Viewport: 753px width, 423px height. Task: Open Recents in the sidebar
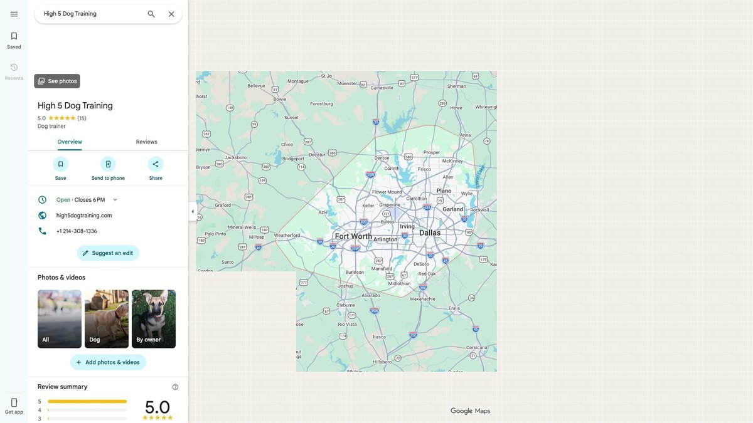click(x=14, y=71)
